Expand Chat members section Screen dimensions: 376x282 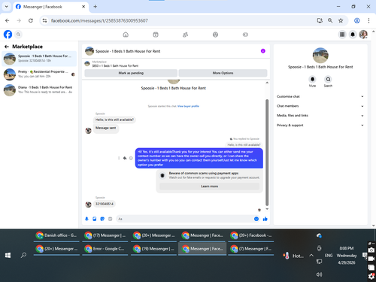click(320, 106)
